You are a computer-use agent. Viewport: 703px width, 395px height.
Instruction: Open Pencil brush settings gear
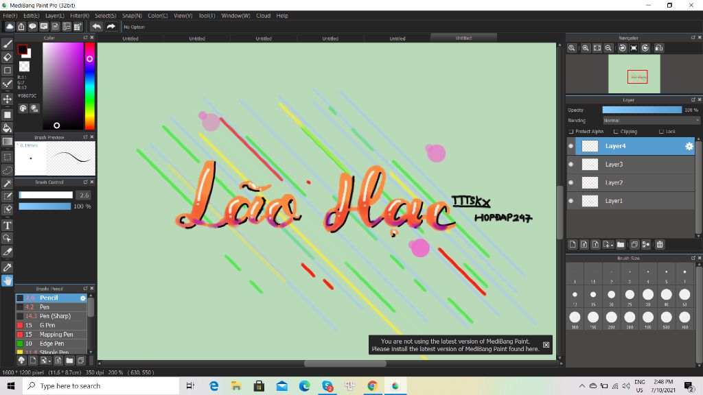(x=83, y=298)
